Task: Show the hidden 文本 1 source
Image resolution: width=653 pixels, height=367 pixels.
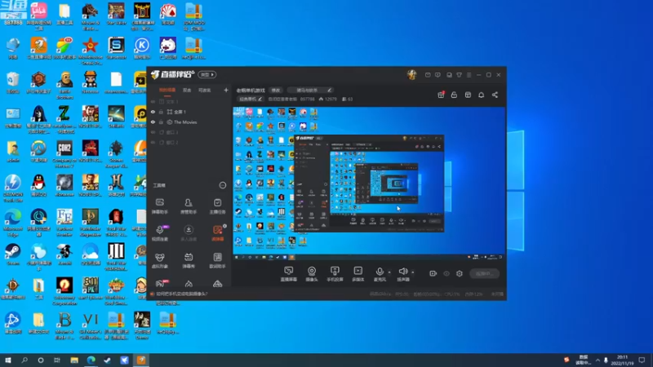Action: [153, 101]
